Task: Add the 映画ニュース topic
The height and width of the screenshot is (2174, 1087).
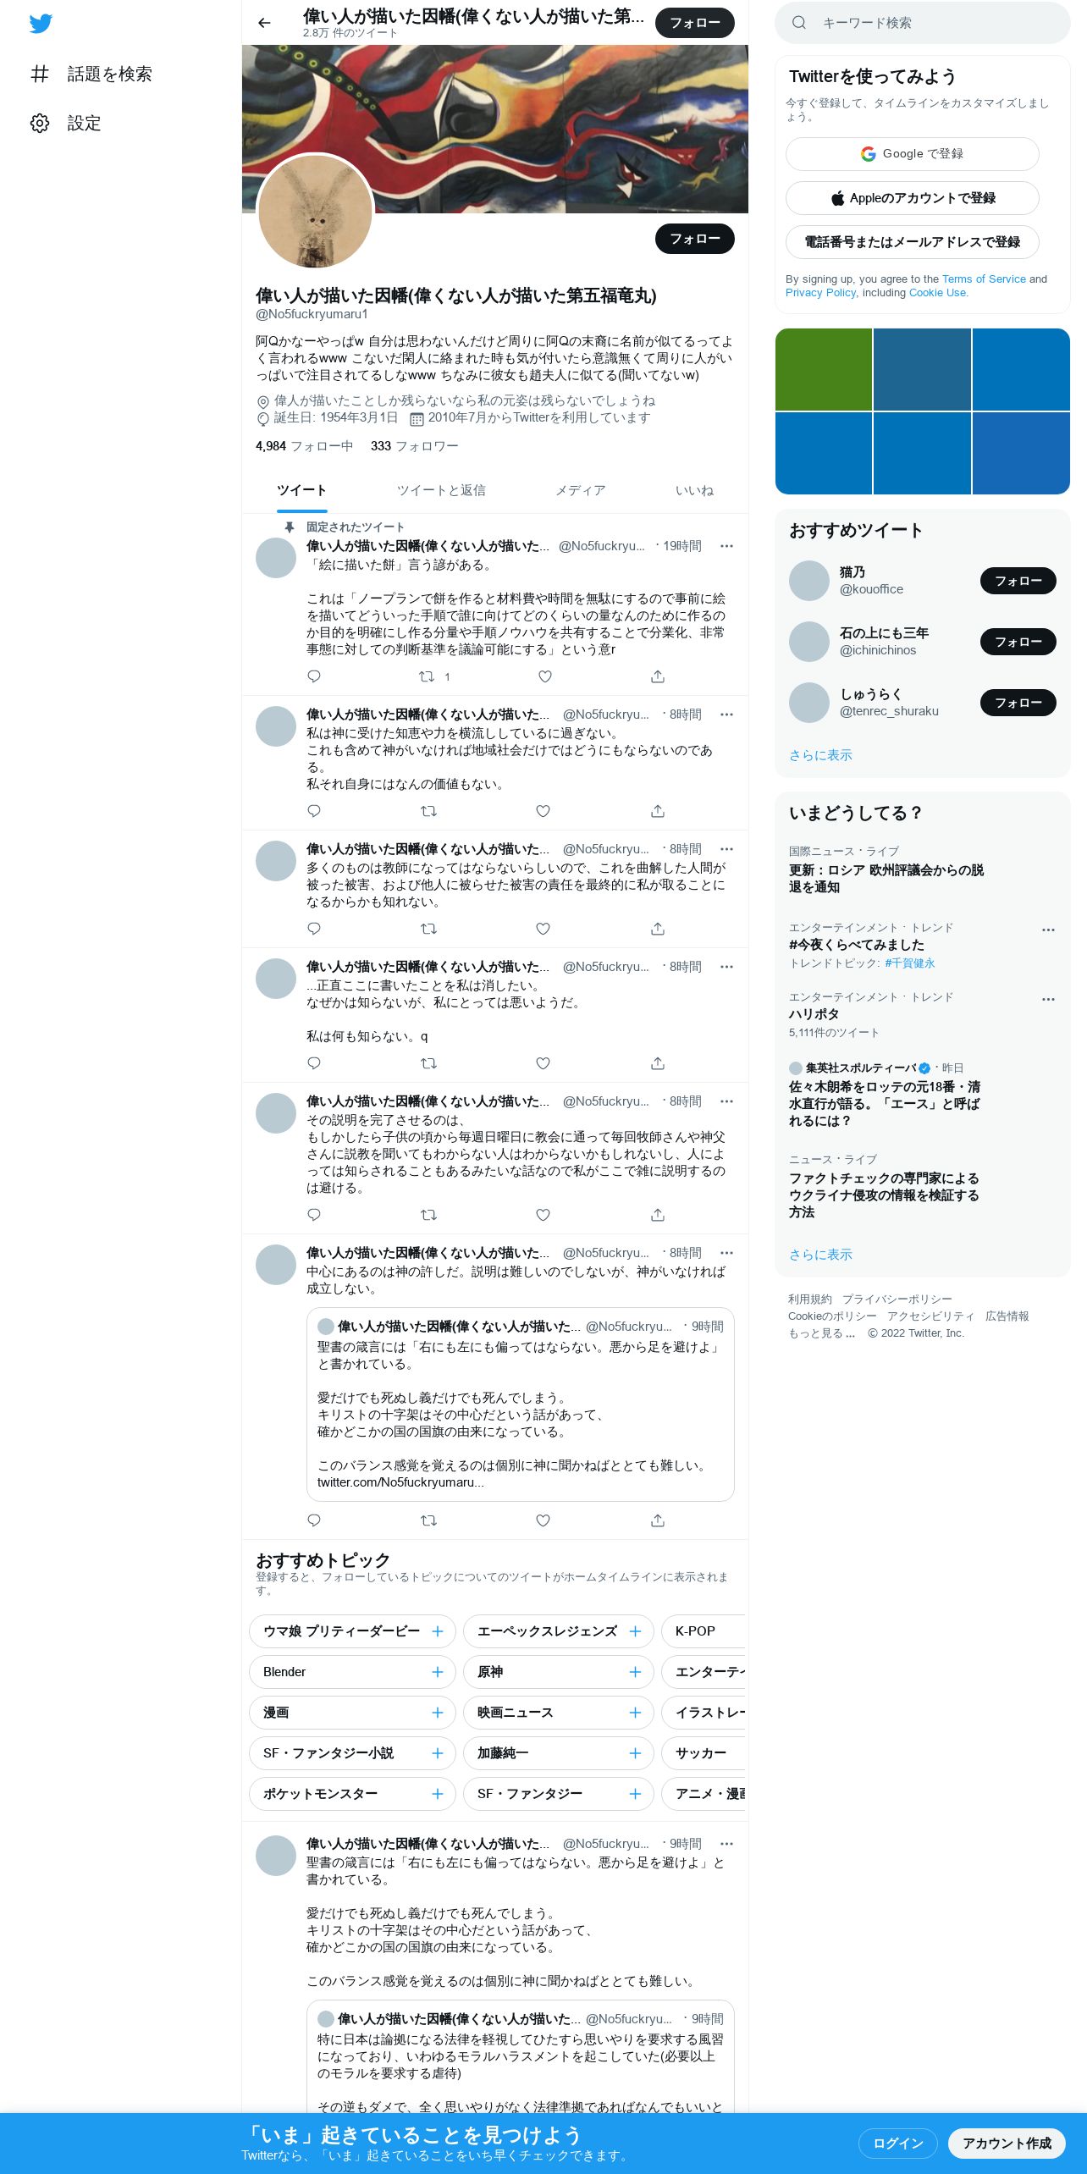Action: click(636, 1713)
